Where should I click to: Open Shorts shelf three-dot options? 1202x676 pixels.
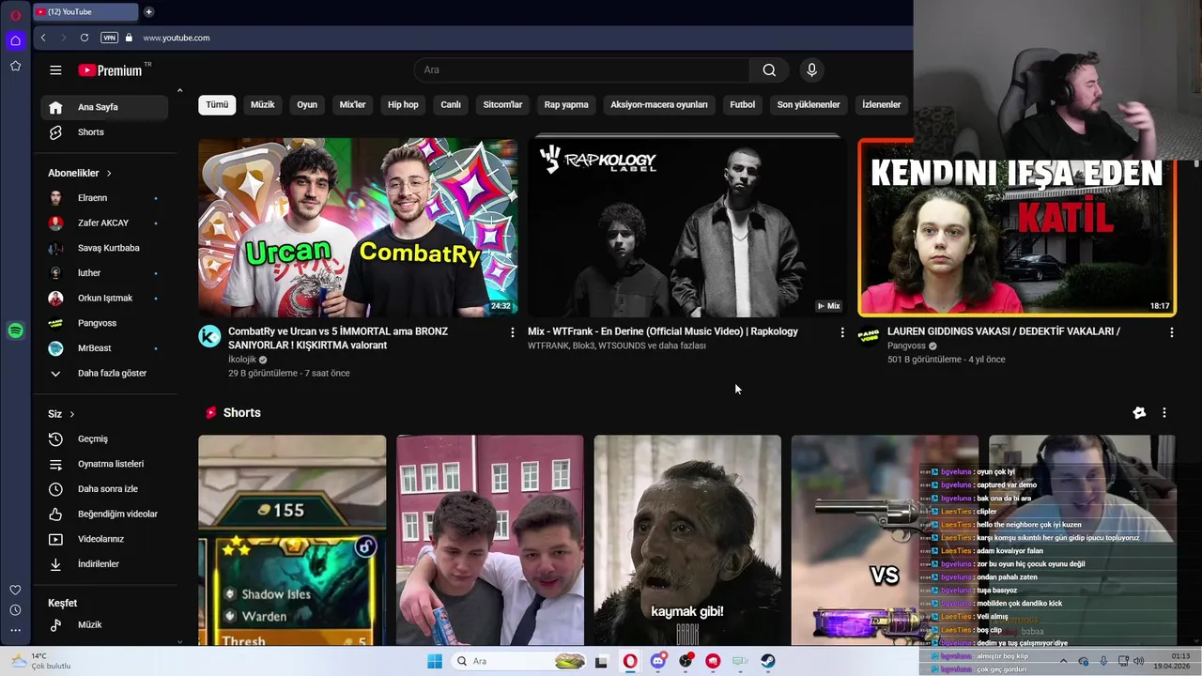[1164, 413]
